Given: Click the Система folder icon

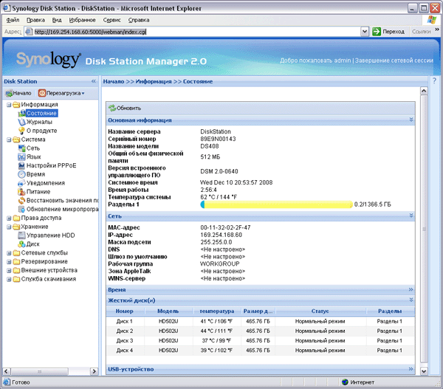Looking at the screenshot, I should (x=16, y=140).
